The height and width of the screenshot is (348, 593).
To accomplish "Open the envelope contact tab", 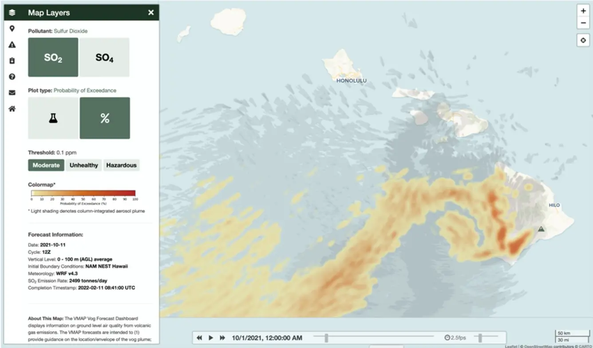I will (x=12, y=93).
